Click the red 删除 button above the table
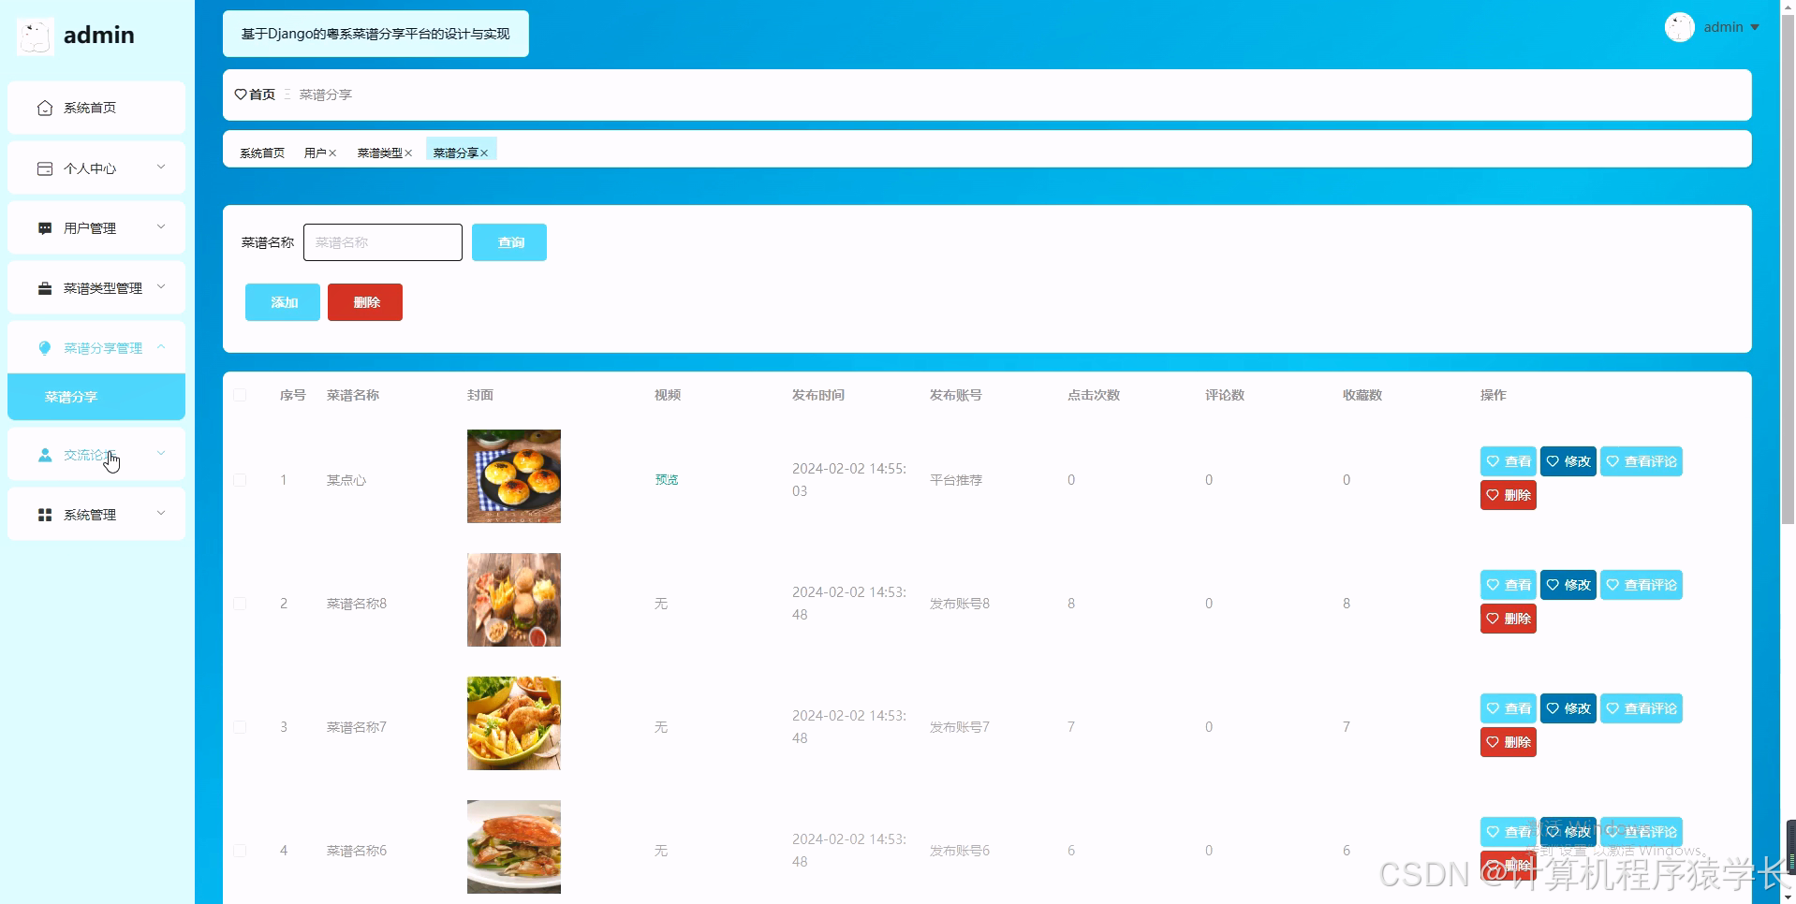The height and width of the screenshot is (904, 1796). 365,302
